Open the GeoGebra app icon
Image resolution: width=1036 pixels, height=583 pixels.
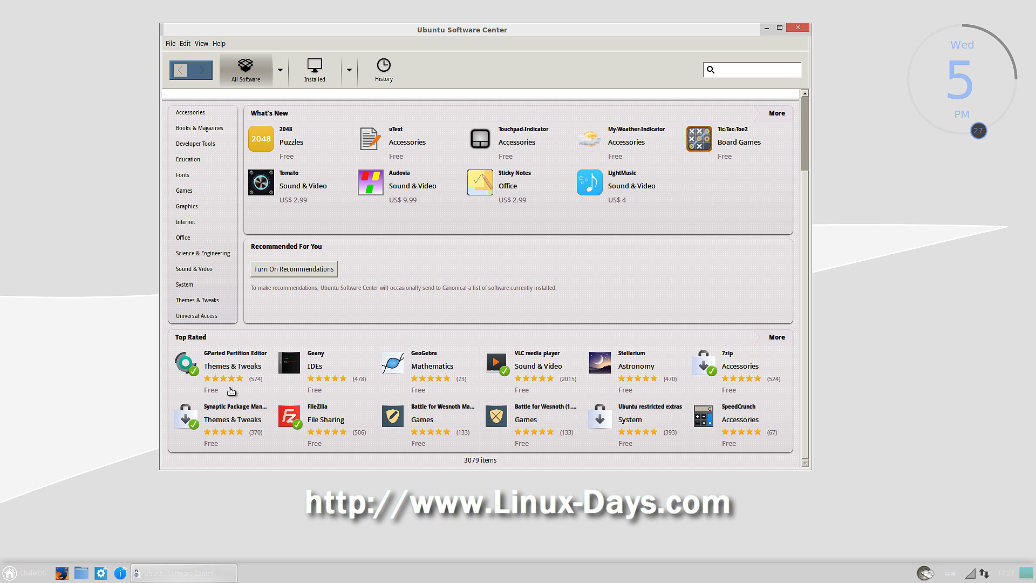click(x=393, y=363)
